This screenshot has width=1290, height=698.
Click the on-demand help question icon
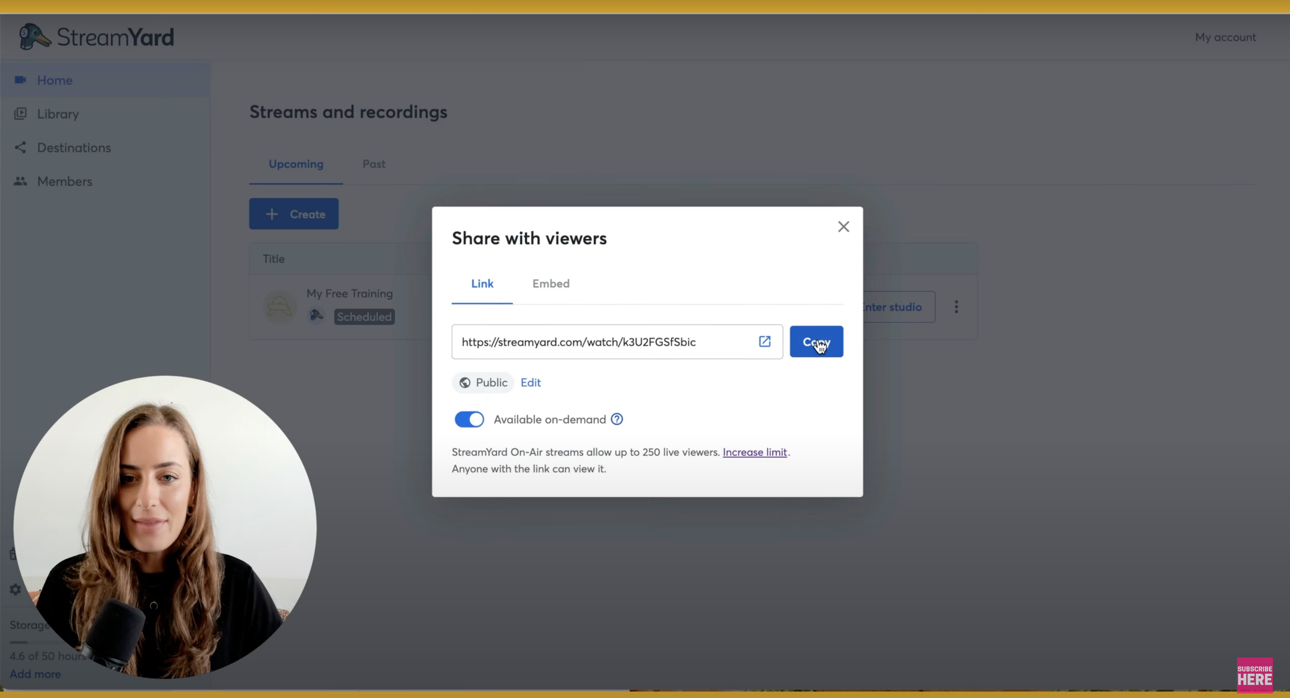coord(617,419)
